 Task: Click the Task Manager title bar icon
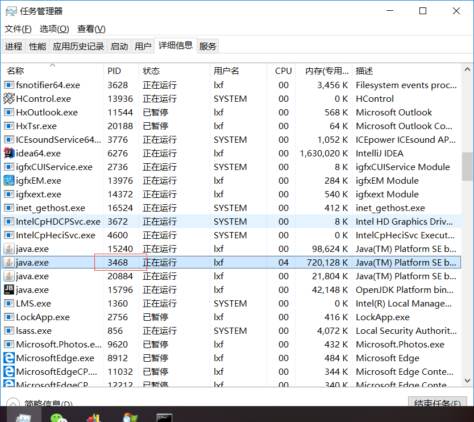(11, 11)
